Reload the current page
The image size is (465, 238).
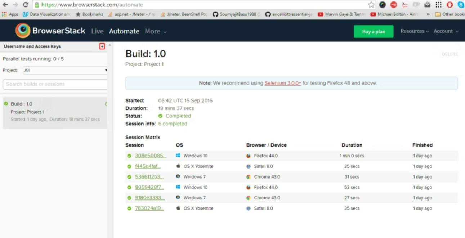(x=26, y=5)
